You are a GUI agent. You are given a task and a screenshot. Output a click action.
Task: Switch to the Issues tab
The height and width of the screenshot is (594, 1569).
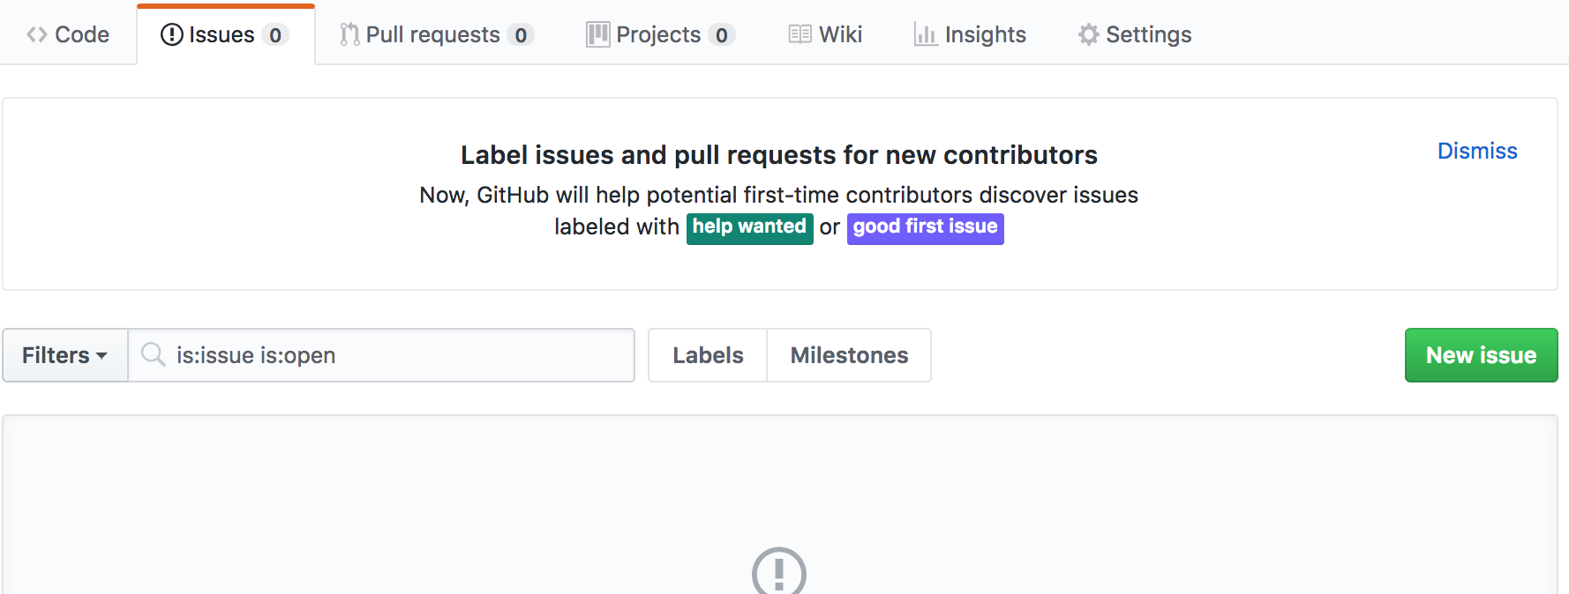coord(226,34)
